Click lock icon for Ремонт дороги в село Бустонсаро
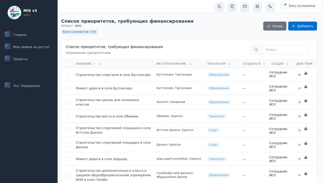The width and height of the screenshot is (324, 183). [x=306, y=87]
